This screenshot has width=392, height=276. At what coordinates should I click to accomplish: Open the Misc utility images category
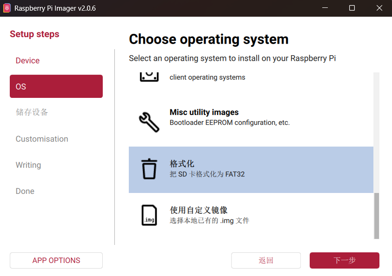coord(251,117)
